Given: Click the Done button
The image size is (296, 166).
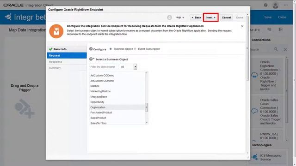Looking at the screenshot, I should 240,18.
